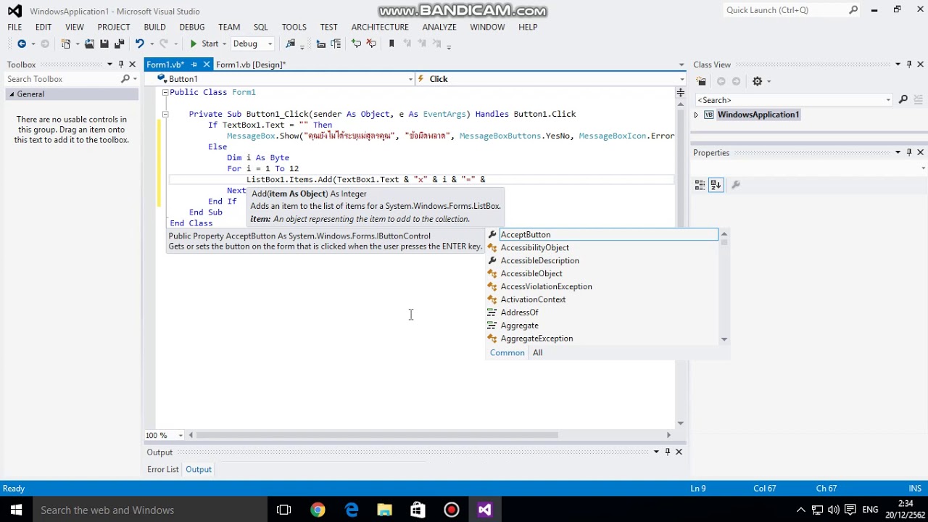Click the editor horizontal scrollbar thumb
928x522 pixels.
tap(377, 436)
